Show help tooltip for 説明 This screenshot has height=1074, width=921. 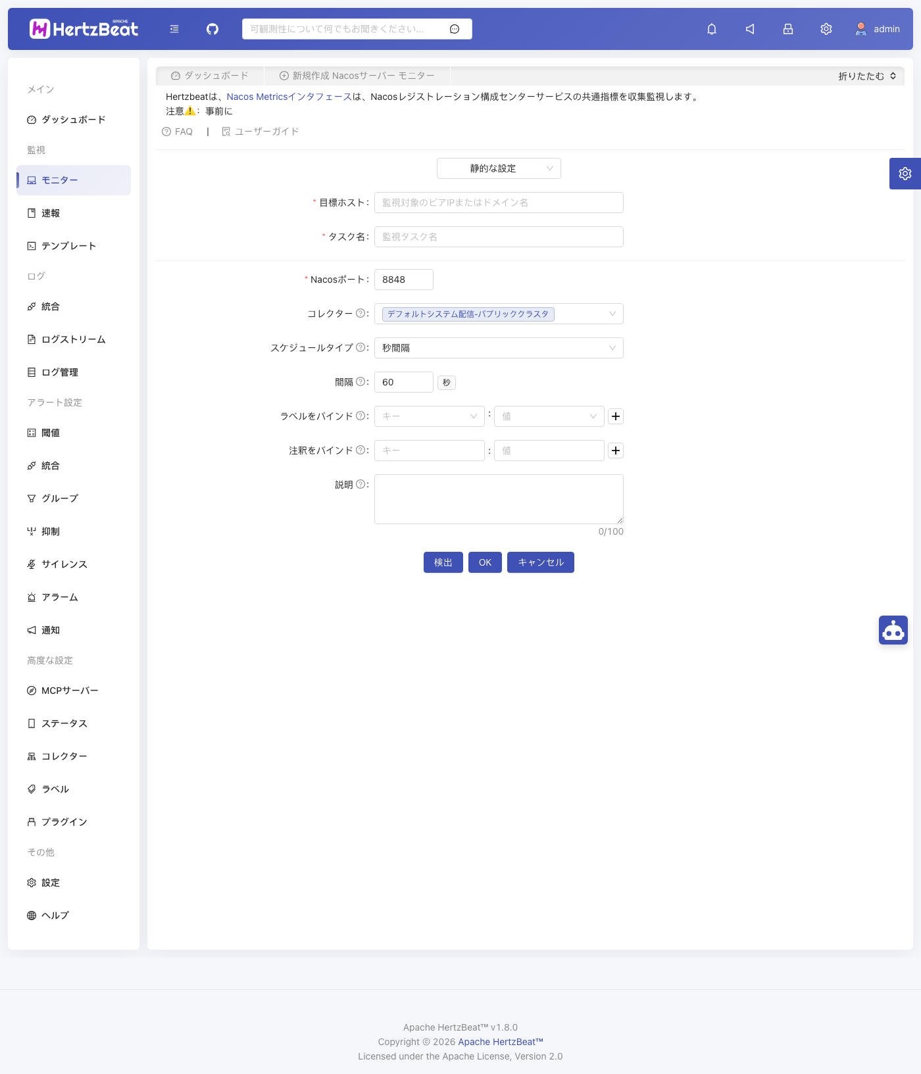click(x=361, y=485)
